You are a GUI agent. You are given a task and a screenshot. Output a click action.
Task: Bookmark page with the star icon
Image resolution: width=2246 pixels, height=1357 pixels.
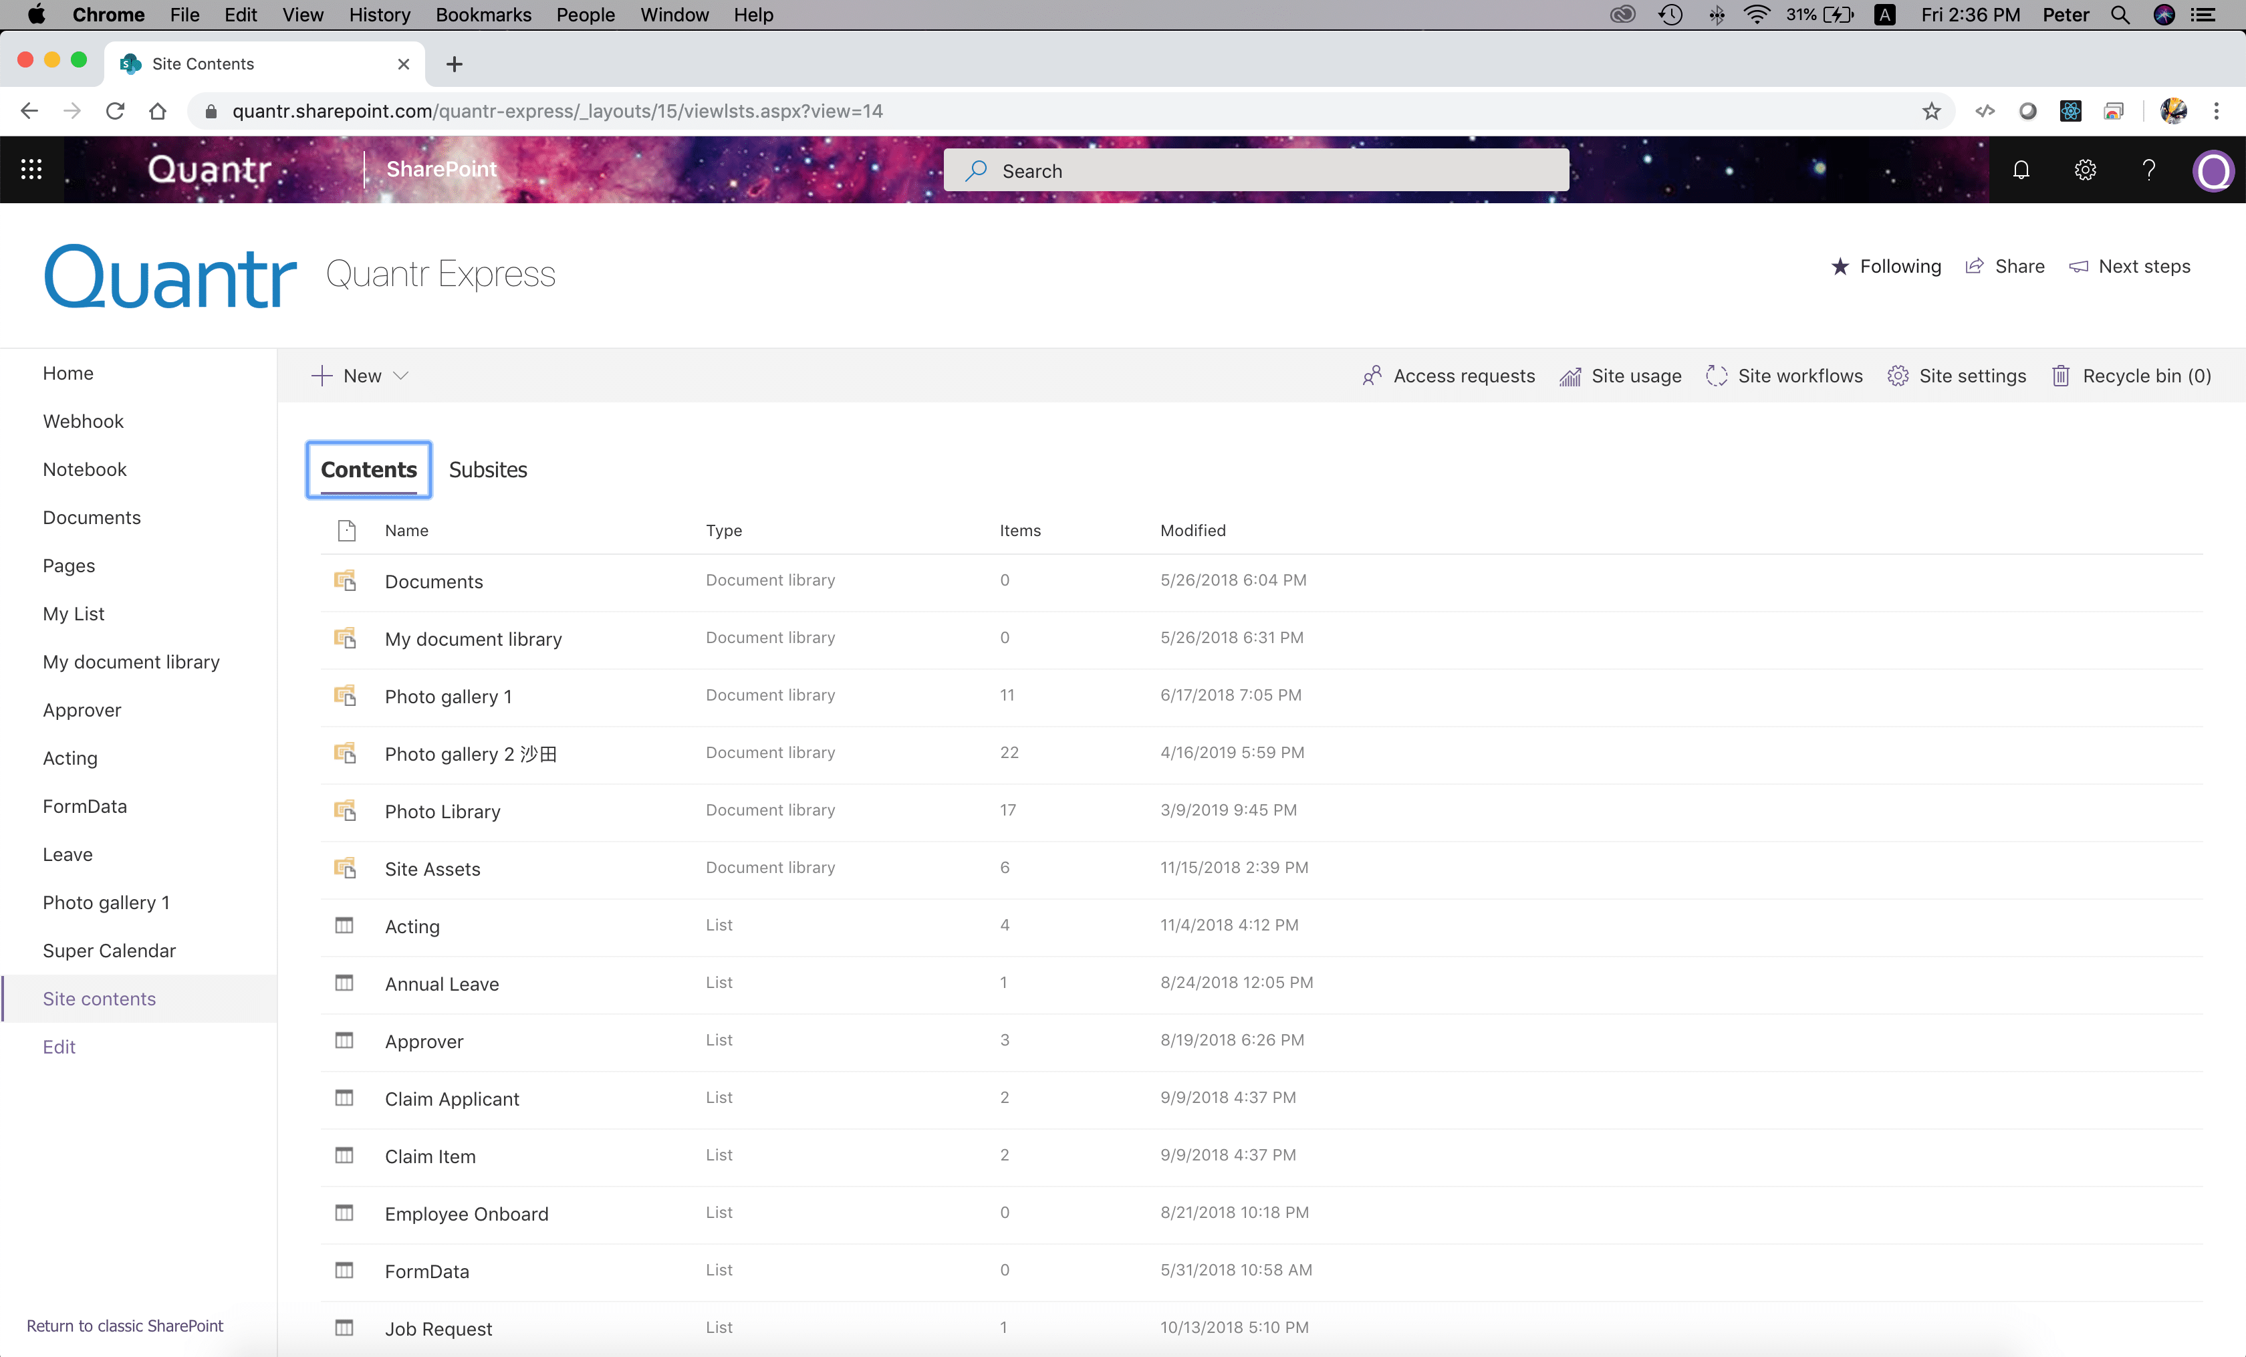(x=1932, y=111)
